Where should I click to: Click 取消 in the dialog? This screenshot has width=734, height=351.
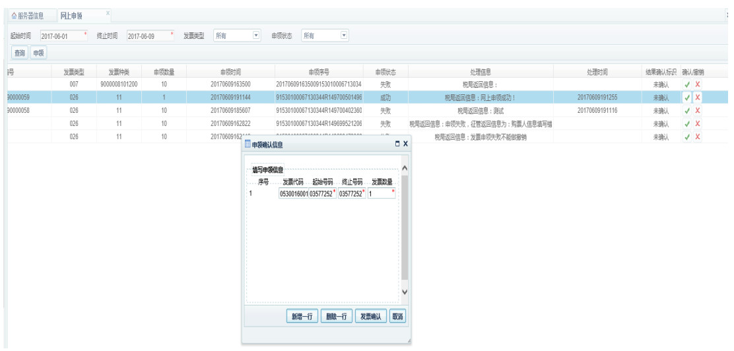coord(397,317)
